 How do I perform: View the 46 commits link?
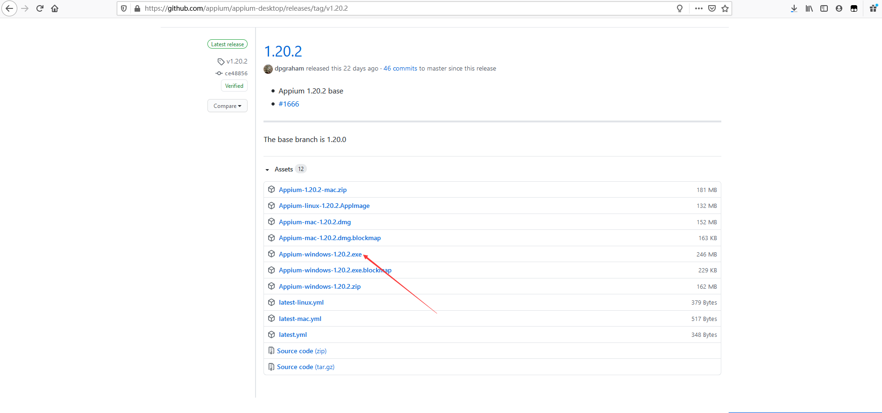pos(400,68)
